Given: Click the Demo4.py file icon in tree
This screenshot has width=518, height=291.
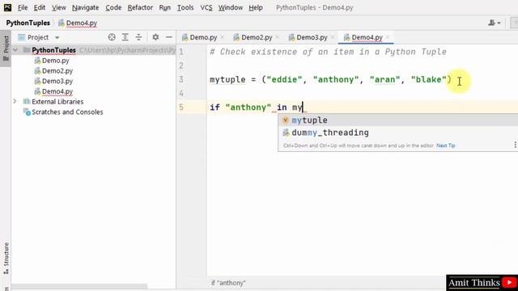Looking at the screenshot, I should (x=38, y=91).
